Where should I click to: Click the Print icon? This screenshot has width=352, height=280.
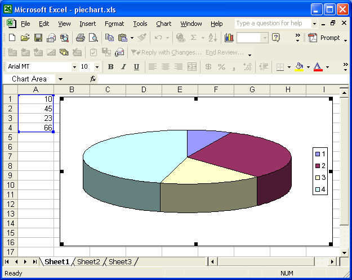[80, 38]
